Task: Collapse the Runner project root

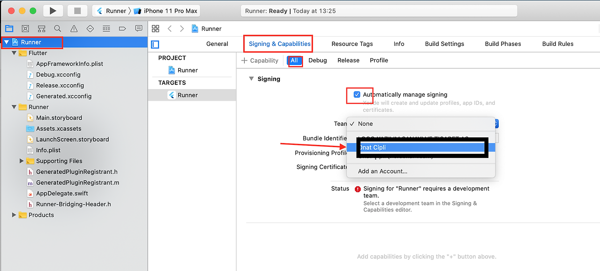Action: (7, 42)
